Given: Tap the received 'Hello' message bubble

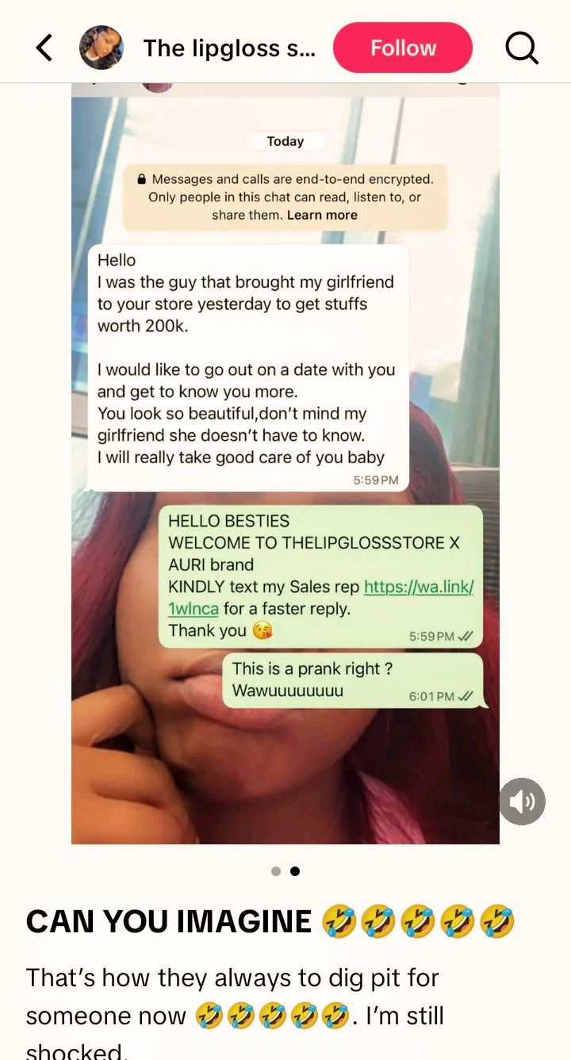Looking at the screenshot, I should tap(248, 368).
